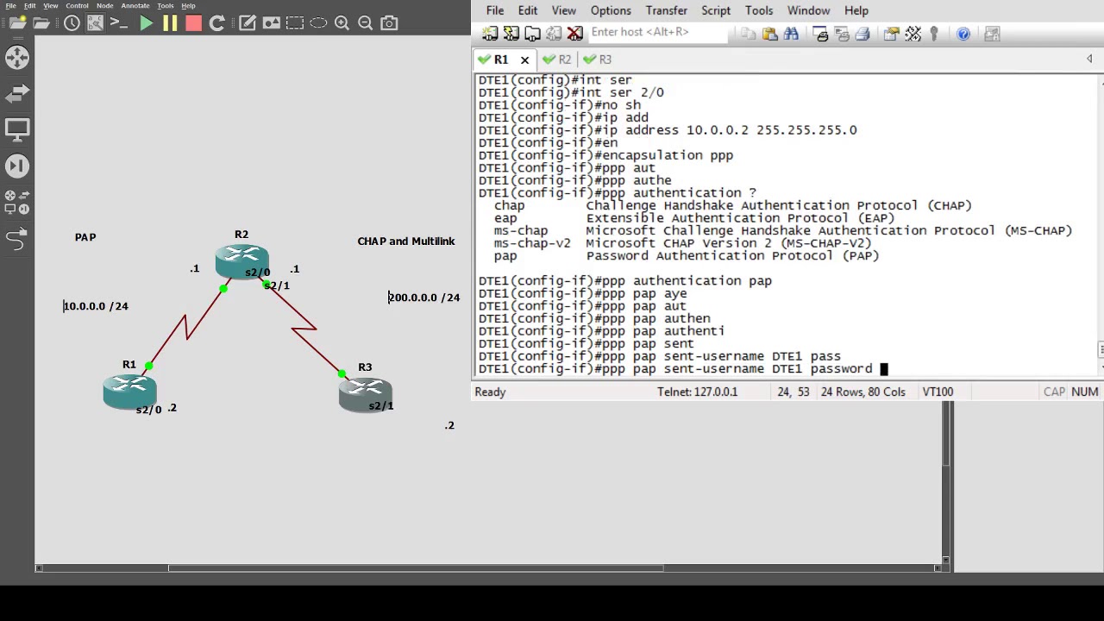Click the tab scroll arrow at right
Screen dimensions: 1104x621
(1089, 59)
